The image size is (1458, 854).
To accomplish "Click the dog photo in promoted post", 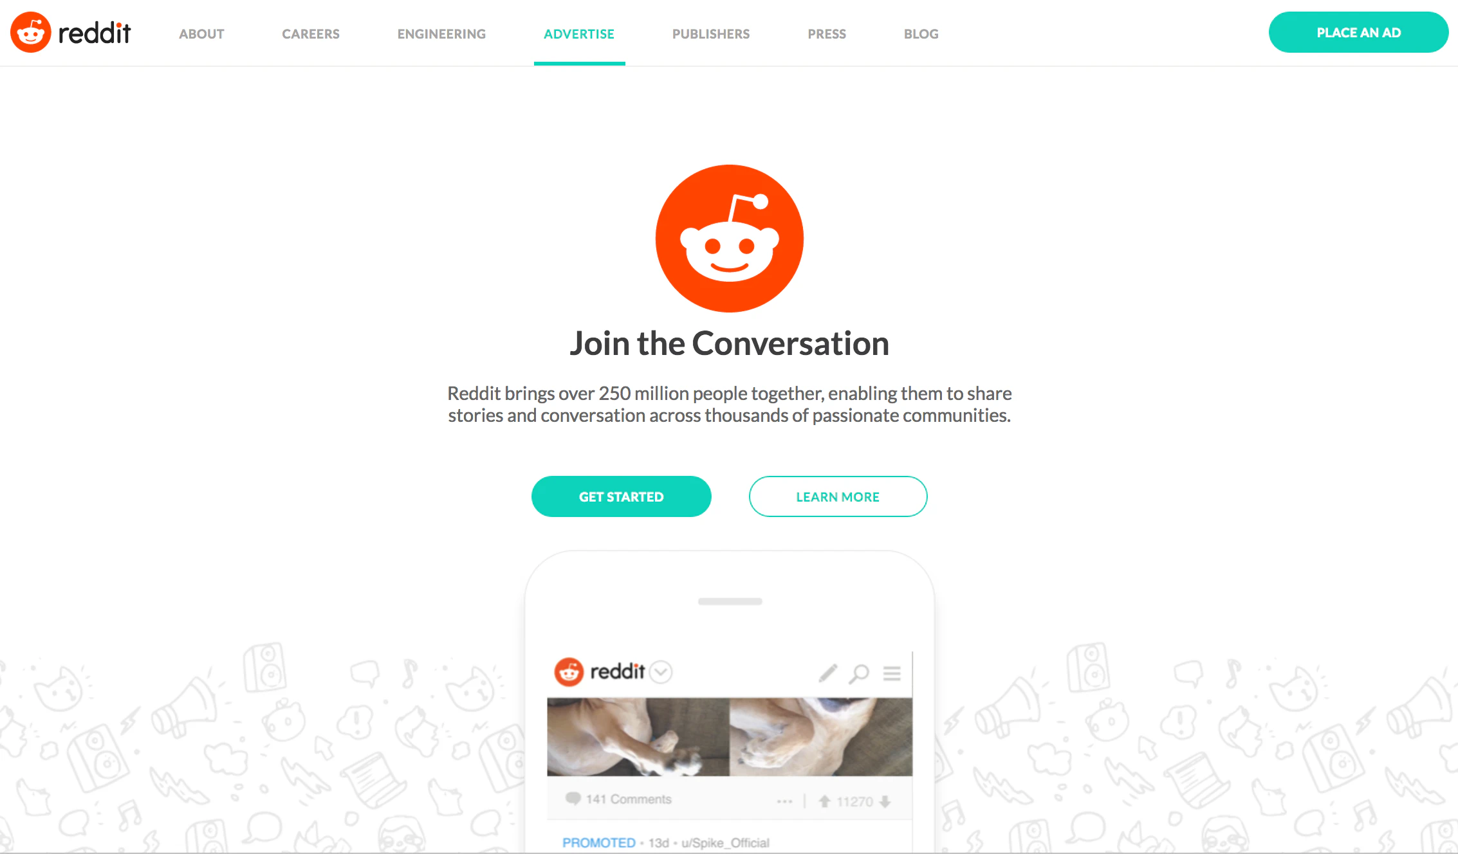I will tap(730, 737).
